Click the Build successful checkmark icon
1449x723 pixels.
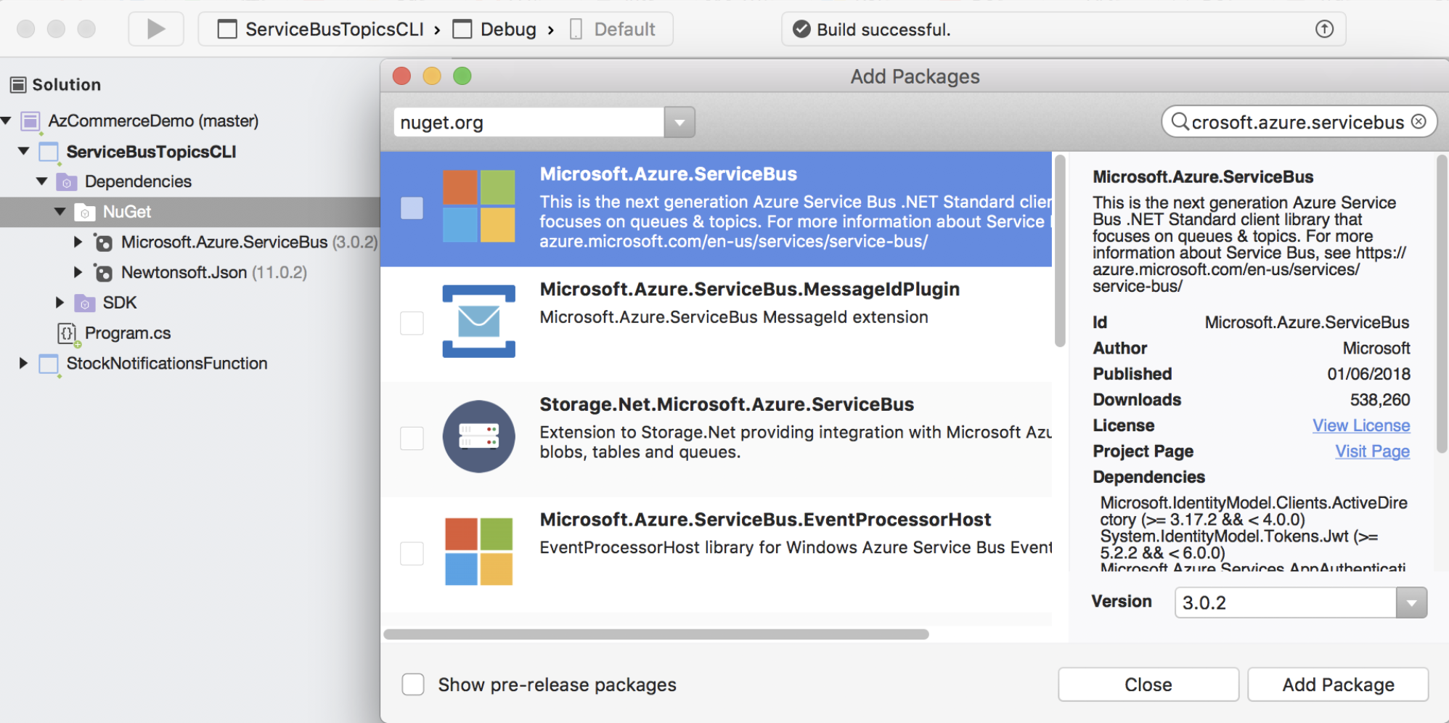tap(801, 29)
